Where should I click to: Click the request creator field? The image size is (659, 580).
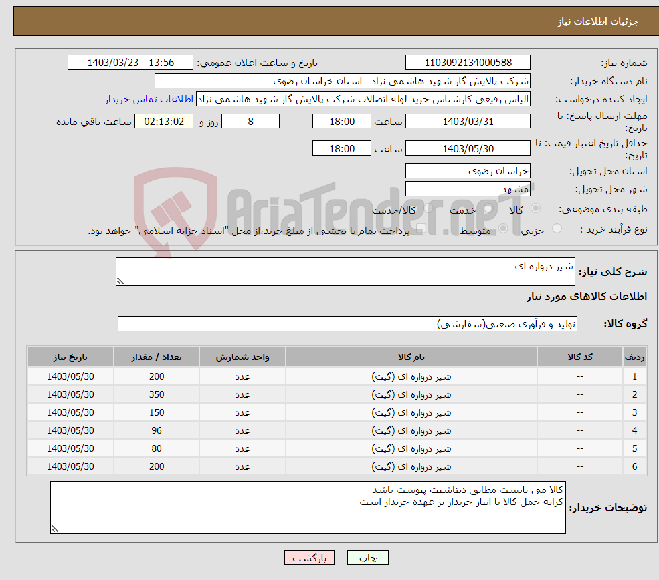[363, 99]
